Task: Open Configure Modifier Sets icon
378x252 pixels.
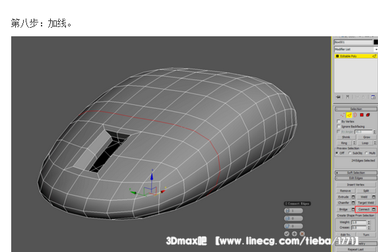Action: point(373,97)
